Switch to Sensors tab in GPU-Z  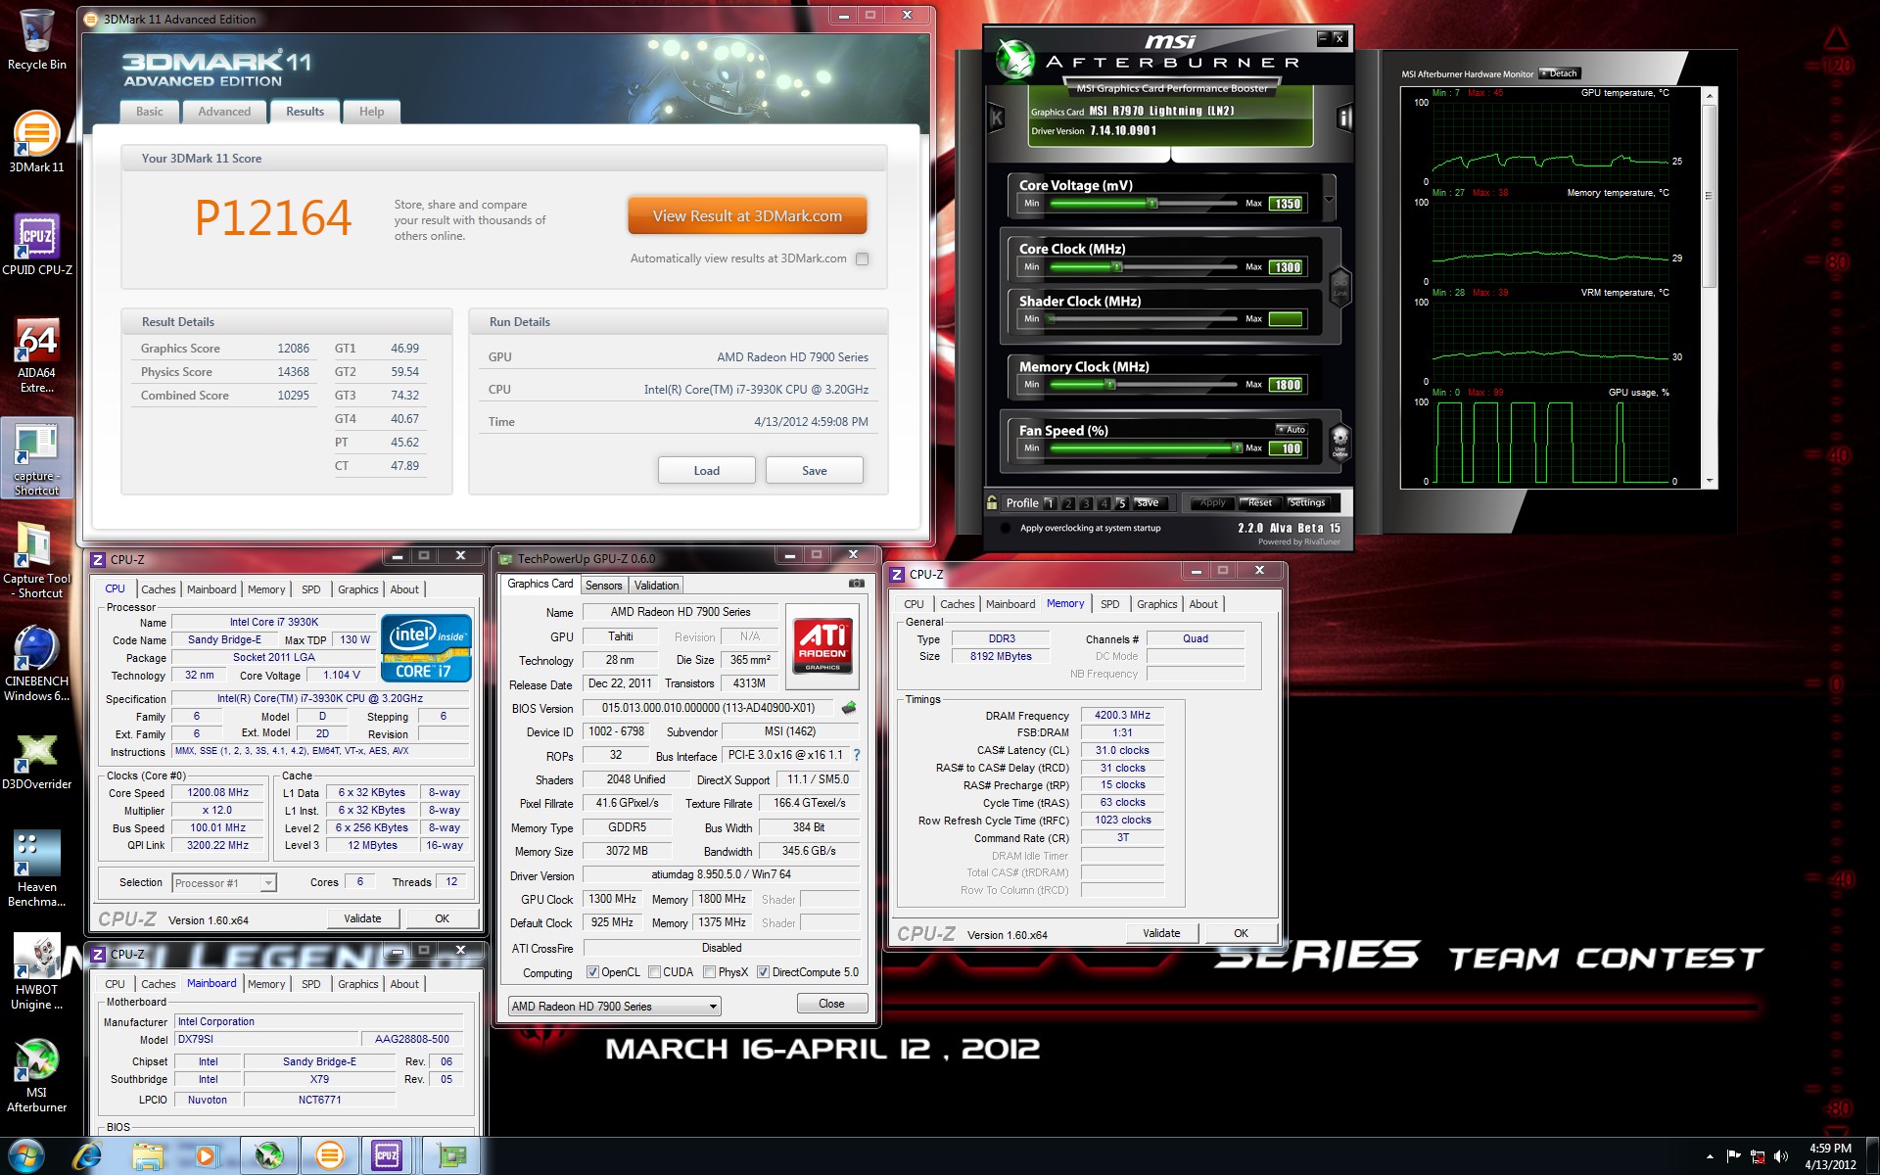tap(603, 586)
